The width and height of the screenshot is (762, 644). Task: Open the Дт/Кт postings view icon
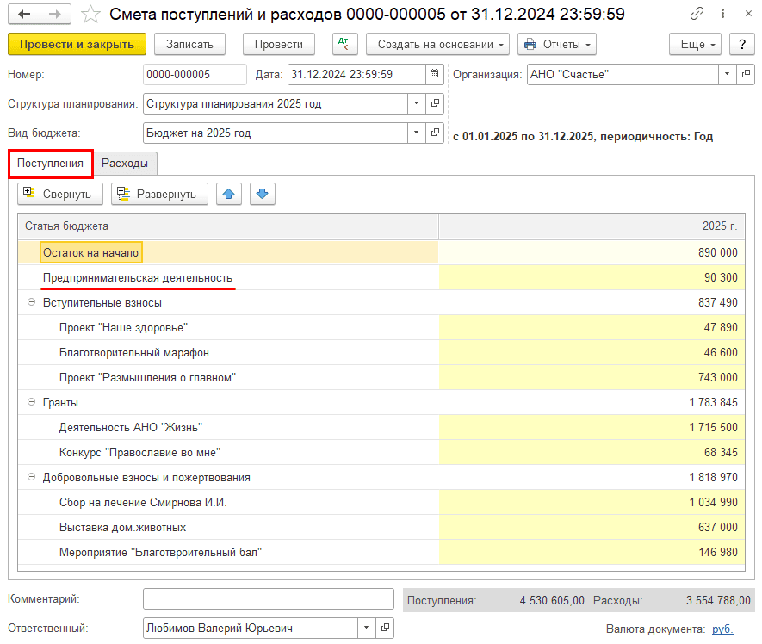tap(345, 45)
